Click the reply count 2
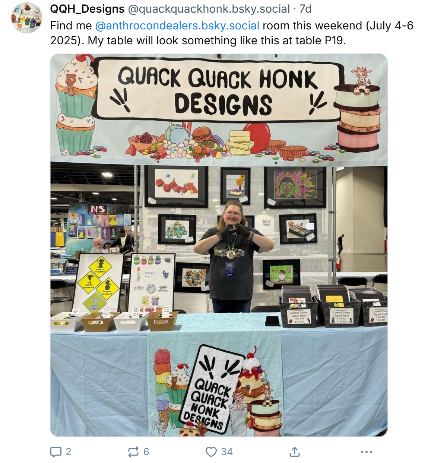The image size is (428, 463). (68, 452)
